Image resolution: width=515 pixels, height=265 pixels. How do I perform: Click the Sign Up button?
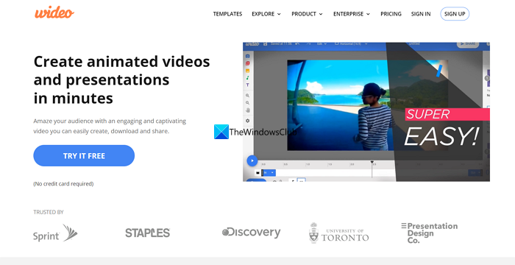coord(455,14)
